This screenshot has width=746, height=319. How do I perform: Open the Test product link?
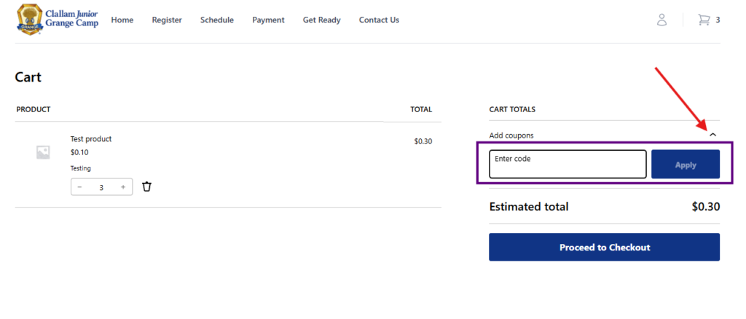pyautogui.click(x=91, y=139)
